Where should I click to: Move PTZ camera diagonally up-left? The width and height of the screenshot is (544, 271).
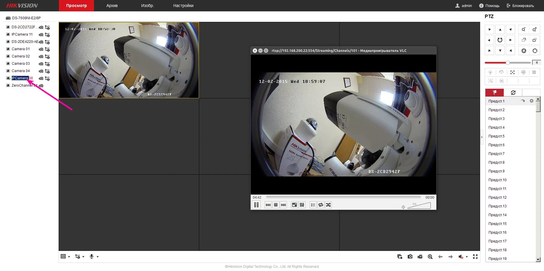[489, 29]
